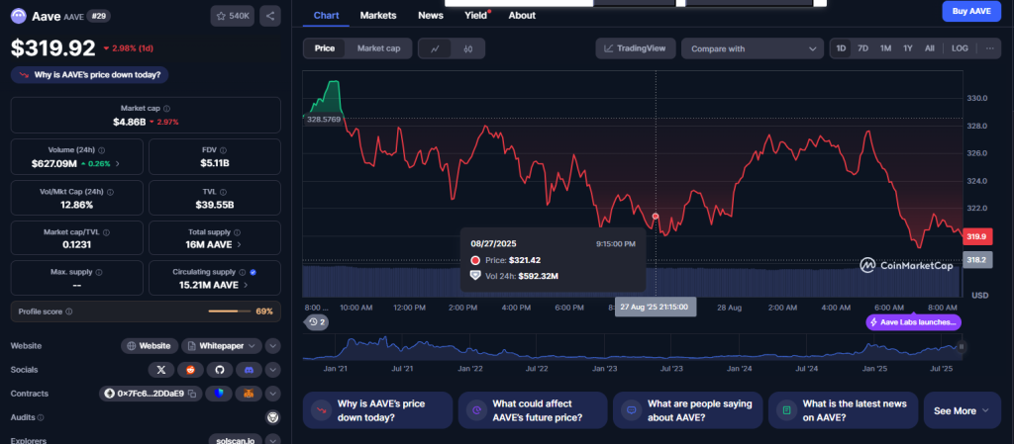Viewport: 1014px width, 444px height.
Task: Toggle the LOG scale option
Action: click(960, 48)
